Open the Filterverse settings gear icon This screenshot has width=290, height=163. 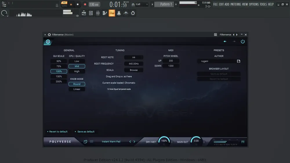[48, 42]
